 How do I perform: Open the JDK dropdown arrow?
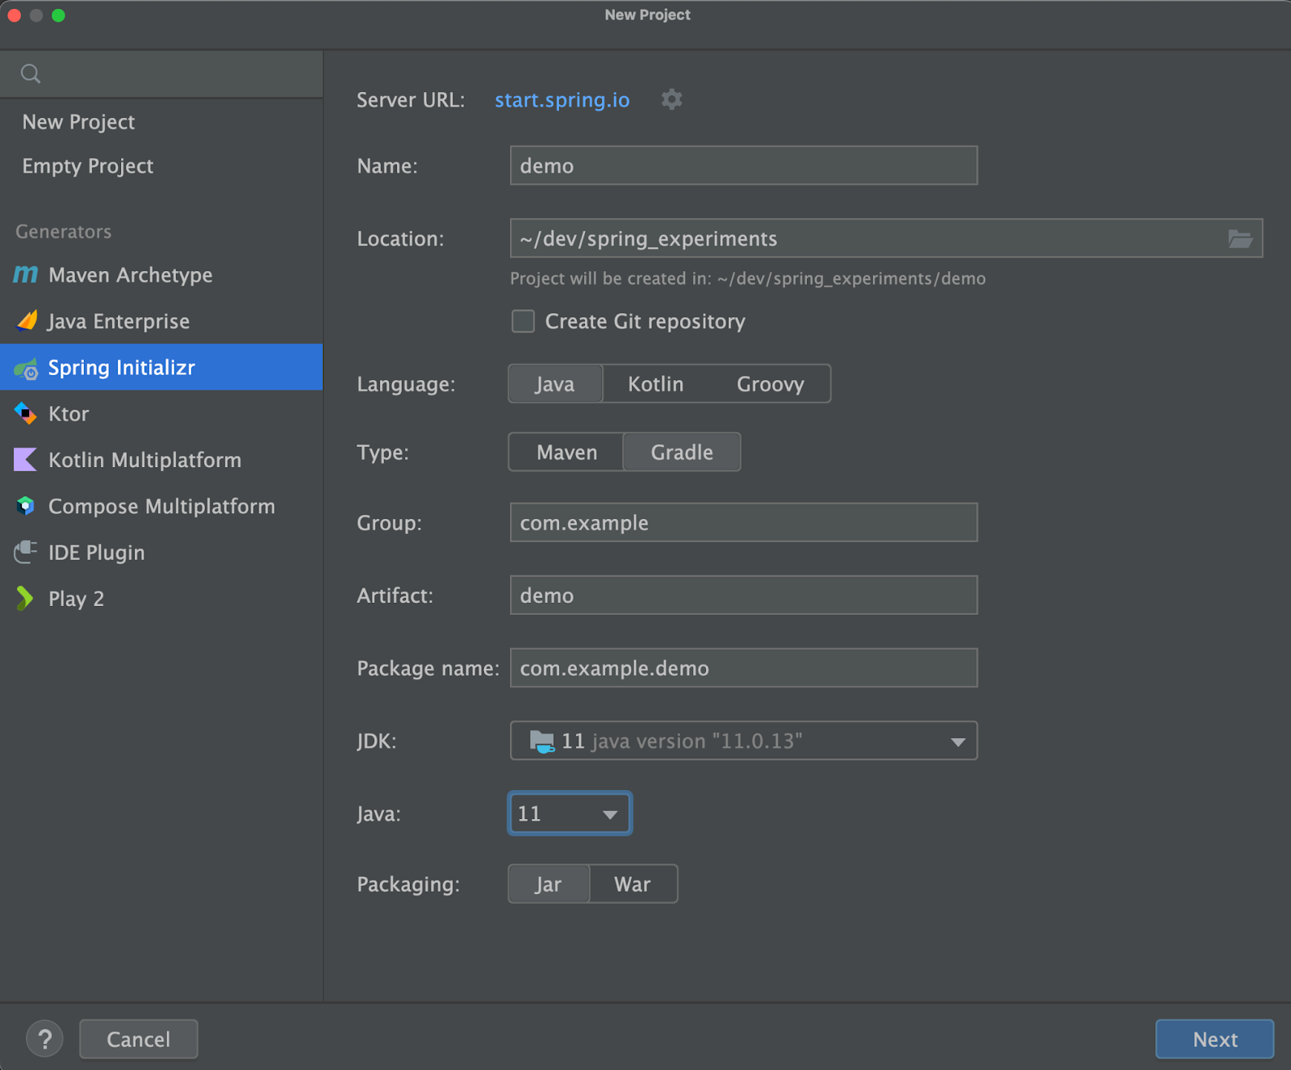coord(958,742)
